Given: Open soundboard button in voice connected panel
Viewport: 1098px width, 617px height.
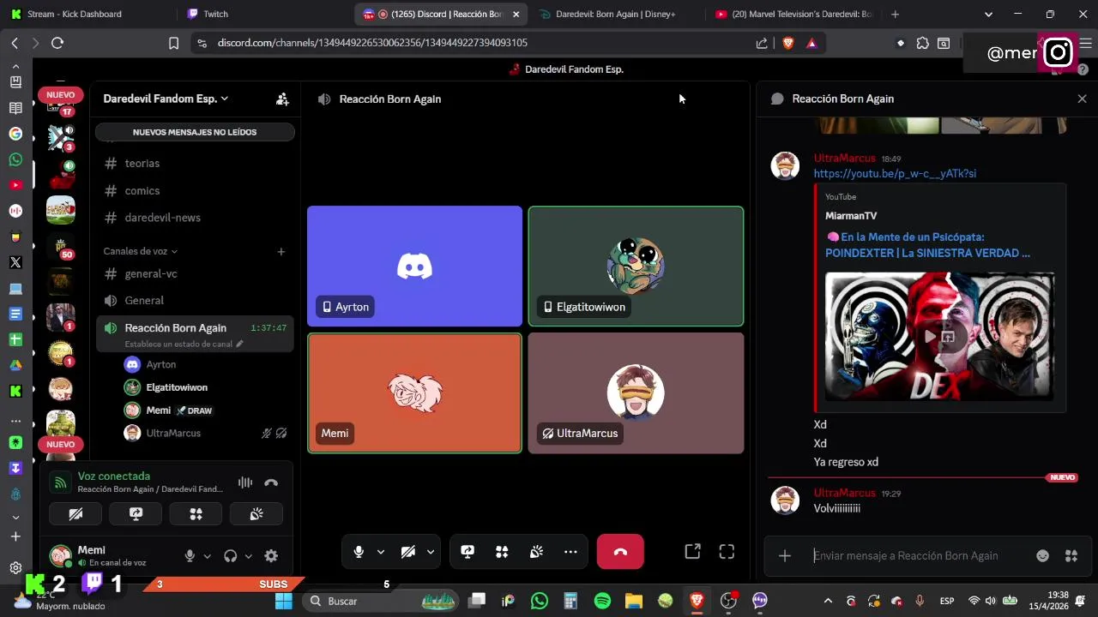Looking at the screenshot, I should point(256,513).
